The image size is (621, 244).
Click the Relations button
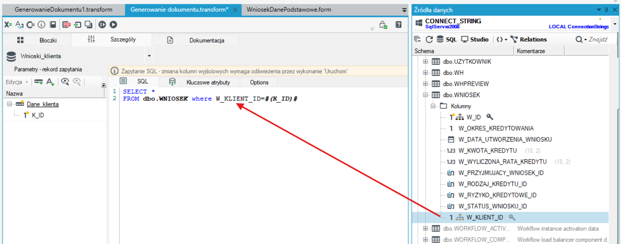tap(529, 39)
